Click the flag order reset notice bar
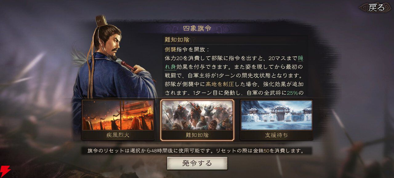 [197, 151]
